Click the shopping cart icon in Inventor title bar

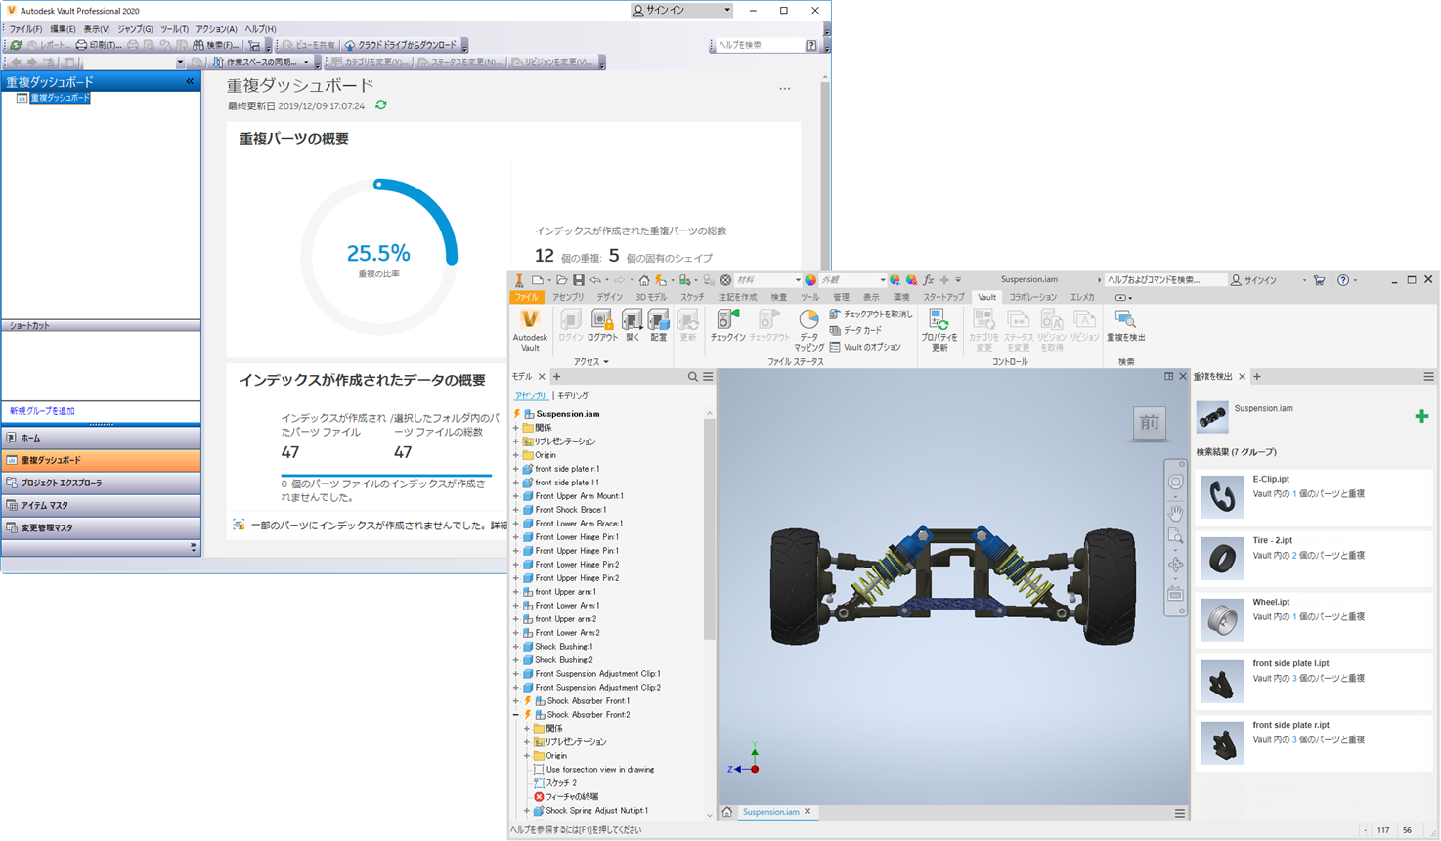pos(1319,280)
